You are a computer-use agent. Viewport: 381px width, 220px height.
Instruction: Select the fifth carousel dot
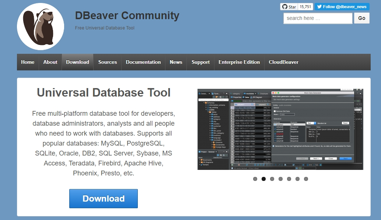point(289,179)
